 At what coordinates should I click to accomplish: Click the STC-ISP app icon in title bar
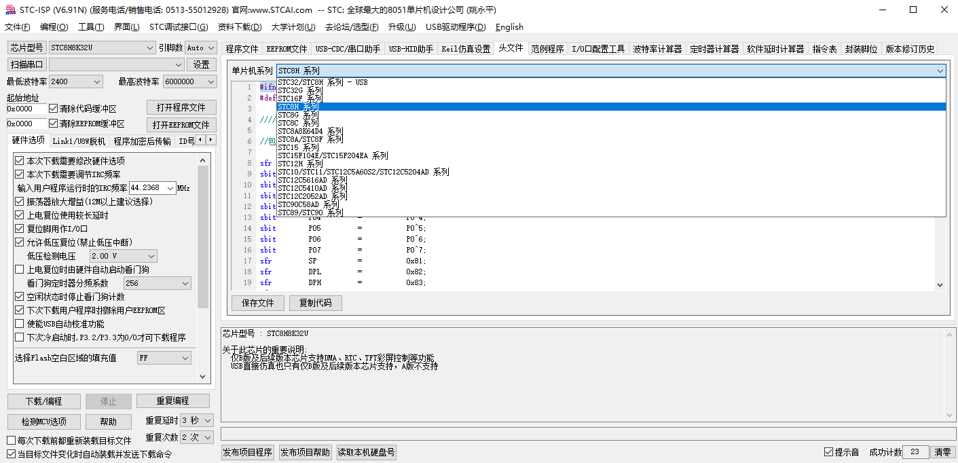point(10,10)
